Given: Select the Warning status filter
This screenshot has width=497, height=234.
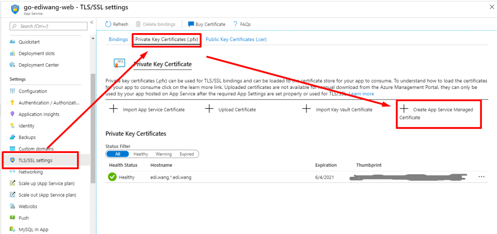Looking at the screenshot, I should pos(163,154).
